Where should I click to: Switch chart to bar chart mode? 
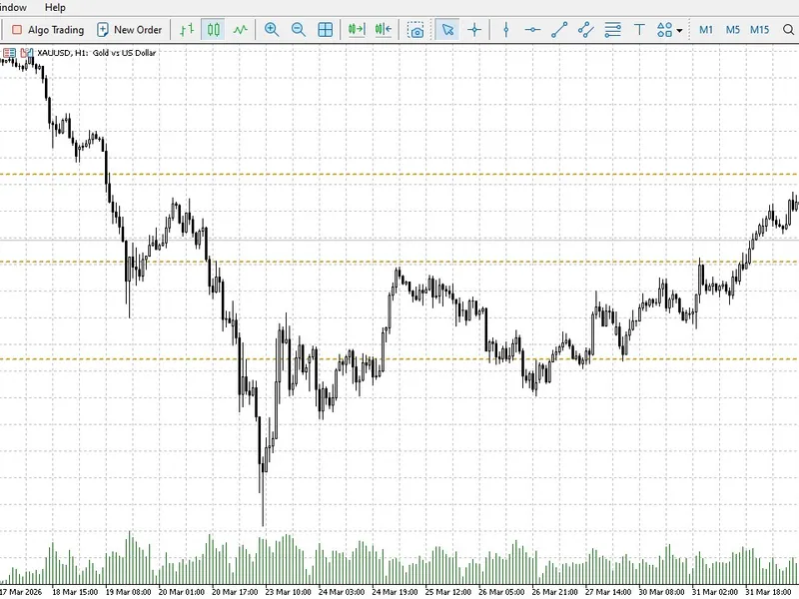point(187,30)
